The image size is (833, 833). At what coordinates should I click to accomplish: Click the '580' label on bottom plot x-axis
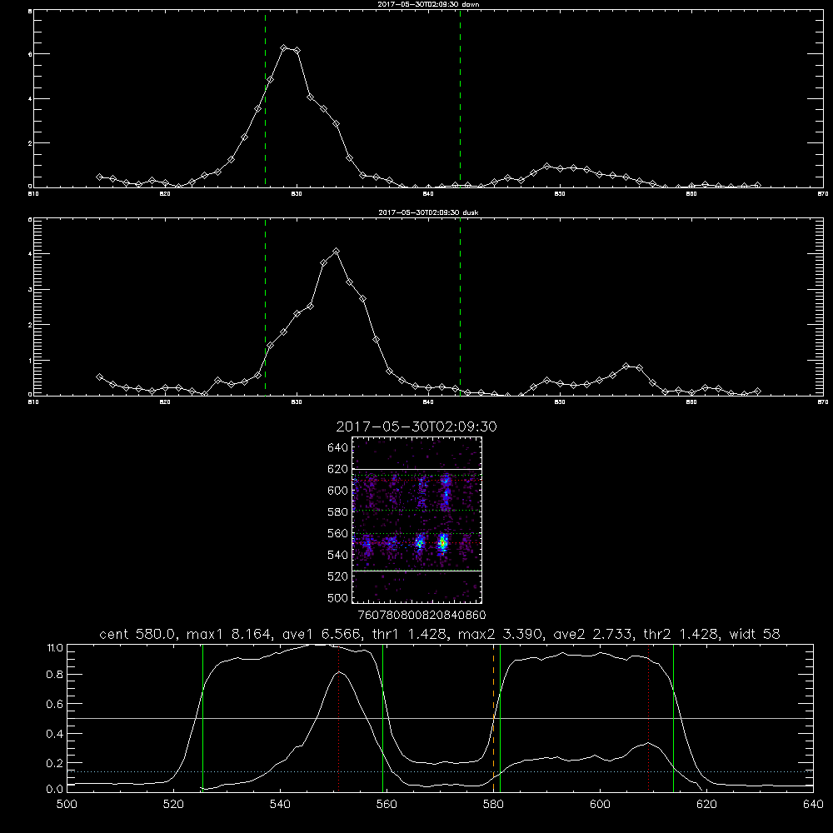pyautogui.click(x=493, y=805)
